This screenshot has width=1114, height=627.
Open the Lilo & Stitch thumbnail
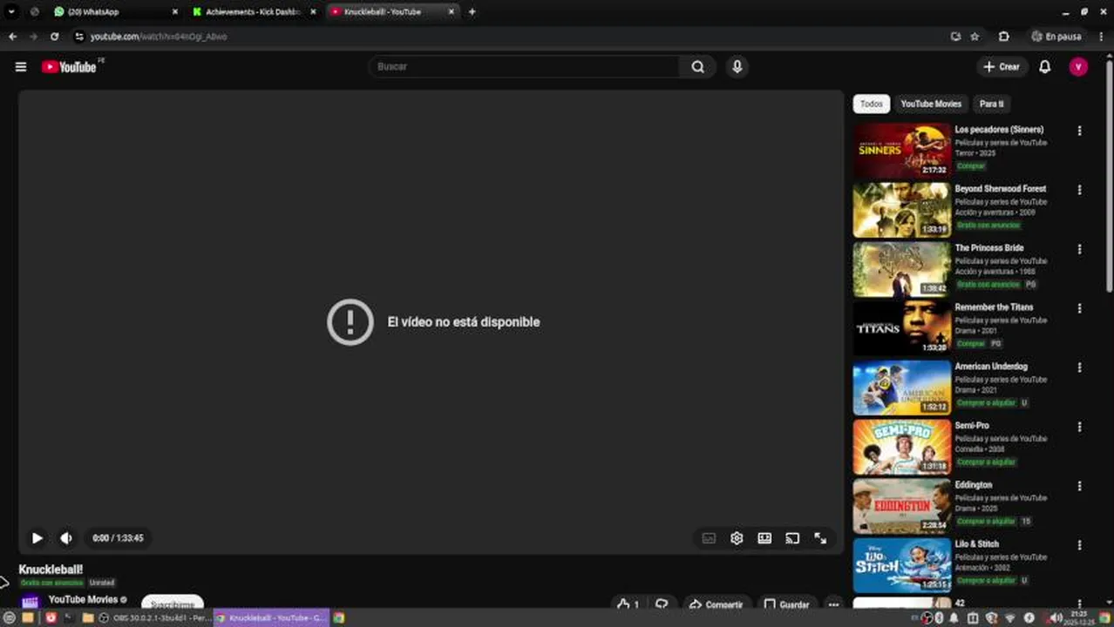901,565
